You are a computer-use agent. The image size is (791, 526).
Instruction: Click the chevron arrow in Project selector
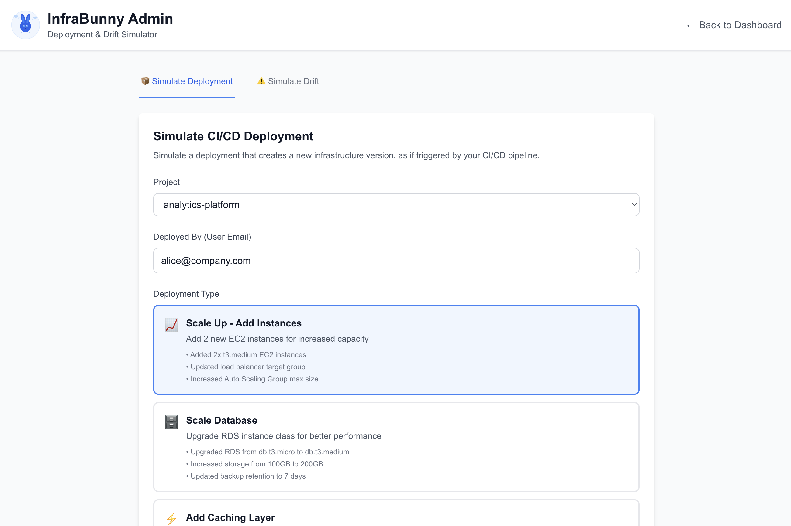[634, 205]
